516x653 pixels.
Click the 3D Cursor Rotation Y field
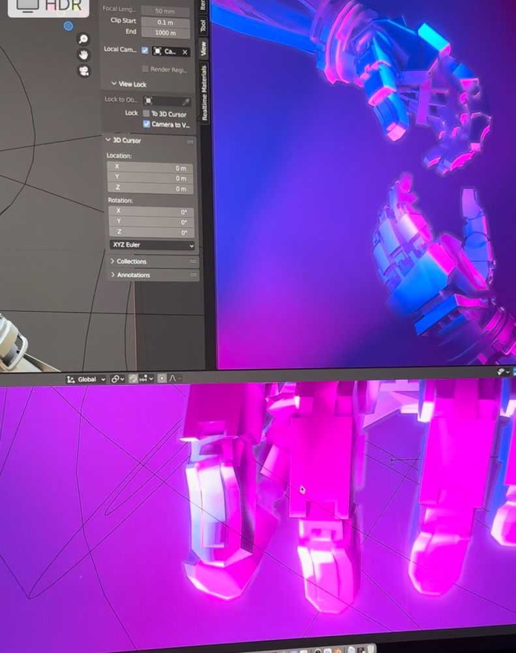click(x=151, y=222)
